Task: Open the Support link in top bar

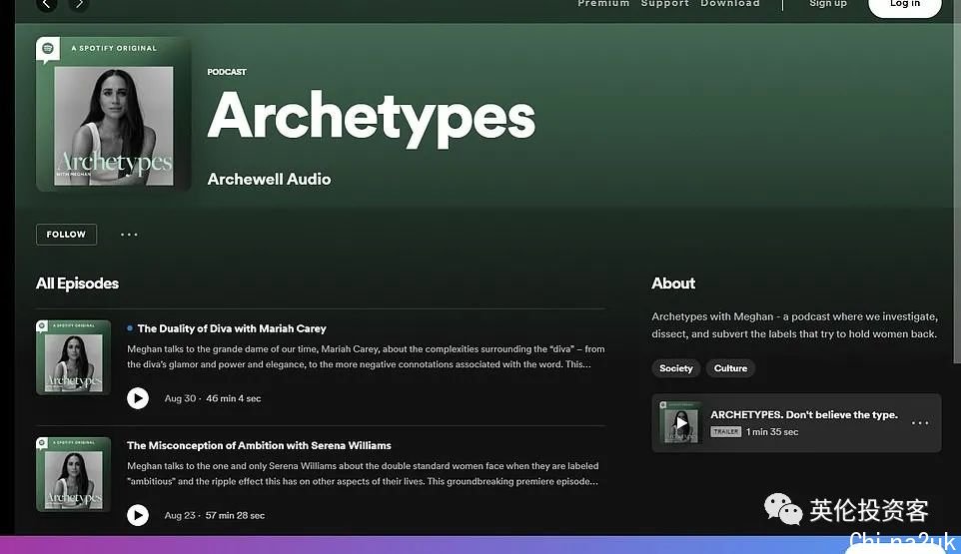Action: coord(665,4)
